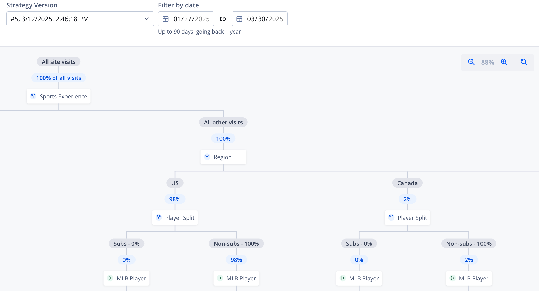
Task: Click play icon on MLB Player under US Subs
Action: tap(110, 278)
